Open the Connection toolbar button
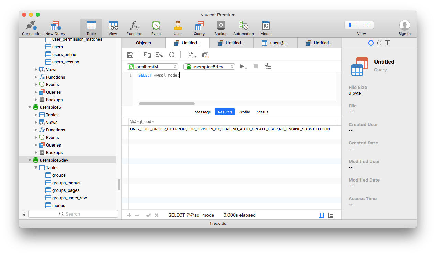436x255 pixels. coord(32,28)
